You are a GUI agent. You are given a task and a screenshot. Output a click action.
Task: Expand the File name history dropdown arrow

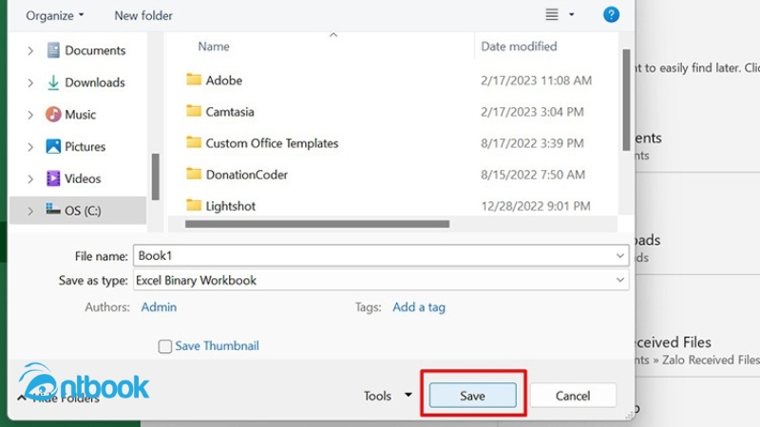point(620,255)
